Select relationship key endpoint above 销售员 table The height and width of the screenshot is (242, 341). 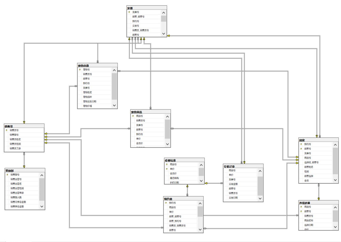(x=24, y=122)
